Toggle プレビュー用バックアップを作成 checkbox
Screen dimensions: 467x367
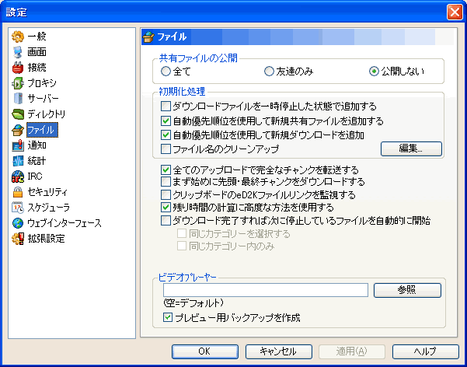[168, 317]
